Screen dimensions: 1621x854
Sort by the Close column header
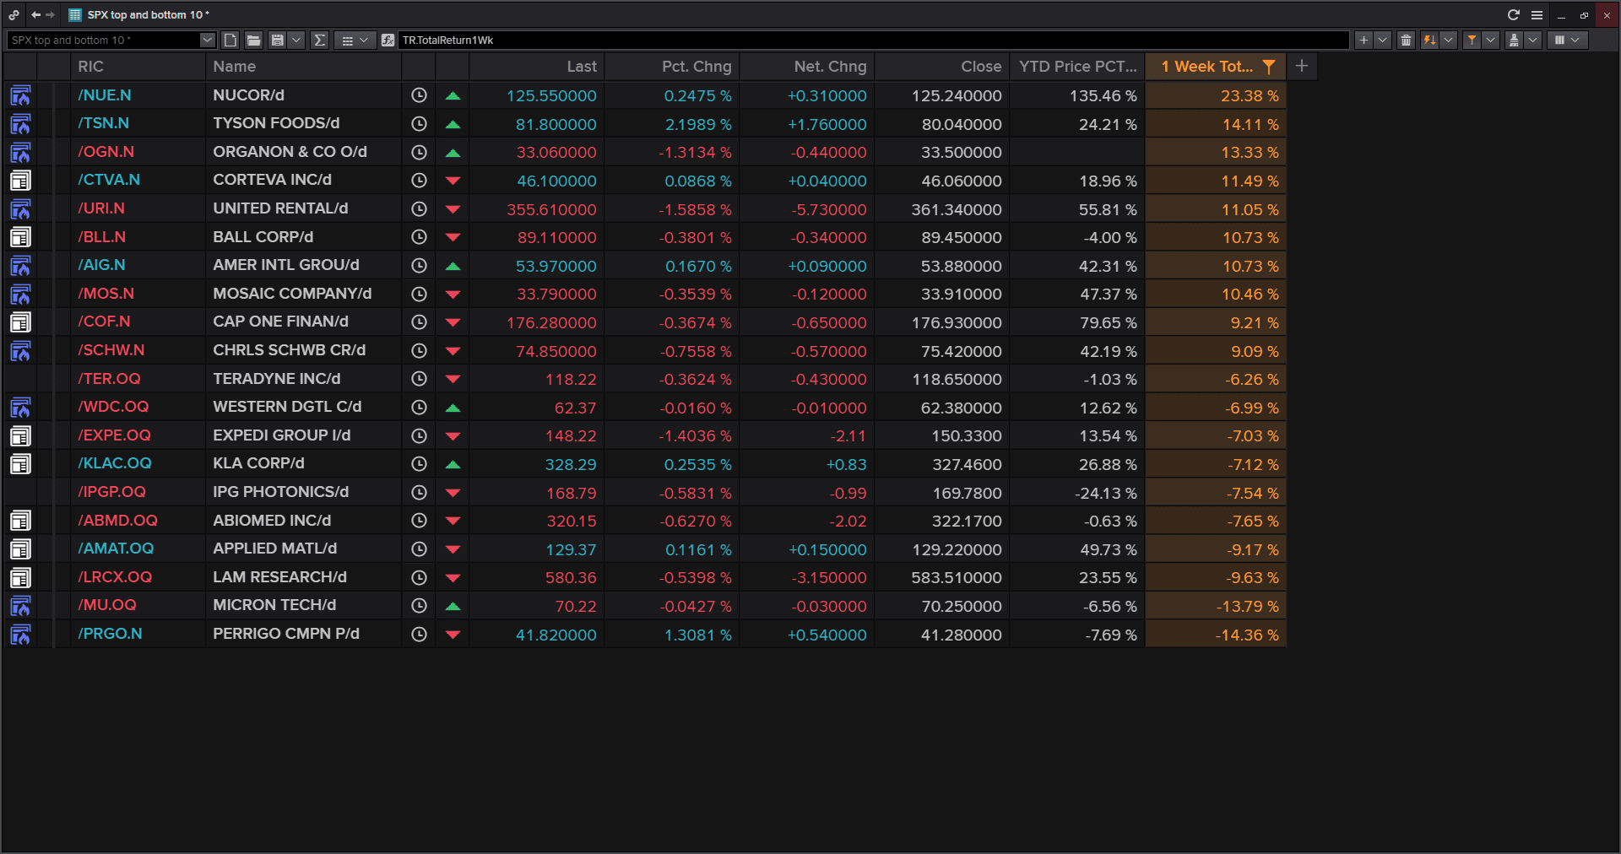(x=942, y=67)
